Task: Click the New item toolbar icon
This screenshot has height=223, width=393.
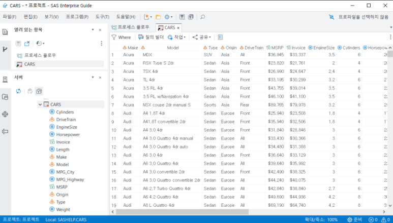Action: pos(146,17)
